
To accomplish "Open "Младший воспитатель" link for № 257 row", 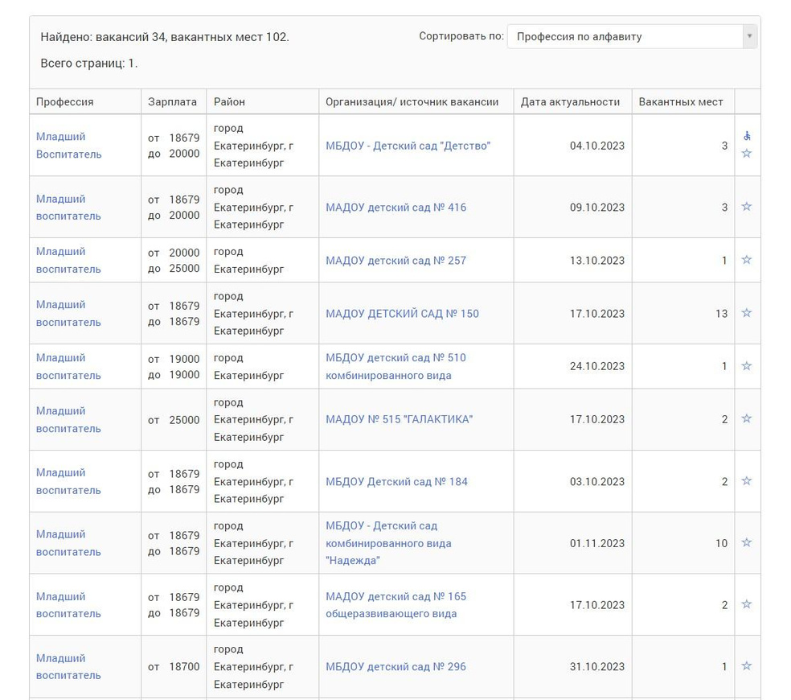I will [x=68, y=260].
